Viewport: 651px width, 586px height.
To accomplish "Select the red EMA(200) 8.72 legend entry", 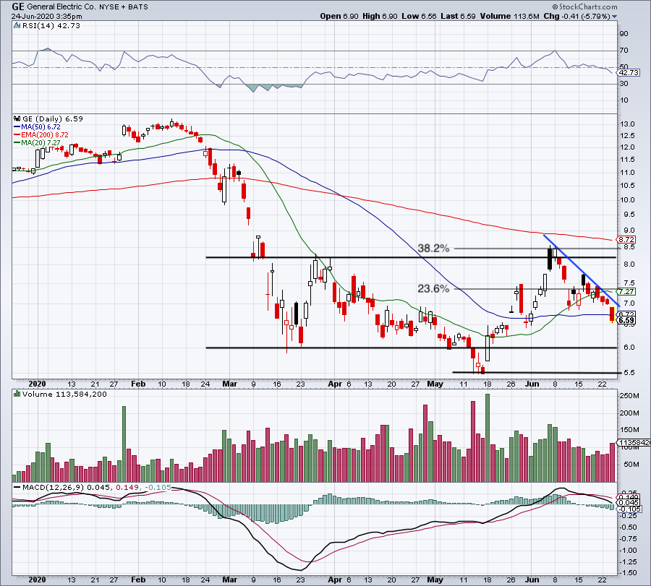I will click(41, 135).
